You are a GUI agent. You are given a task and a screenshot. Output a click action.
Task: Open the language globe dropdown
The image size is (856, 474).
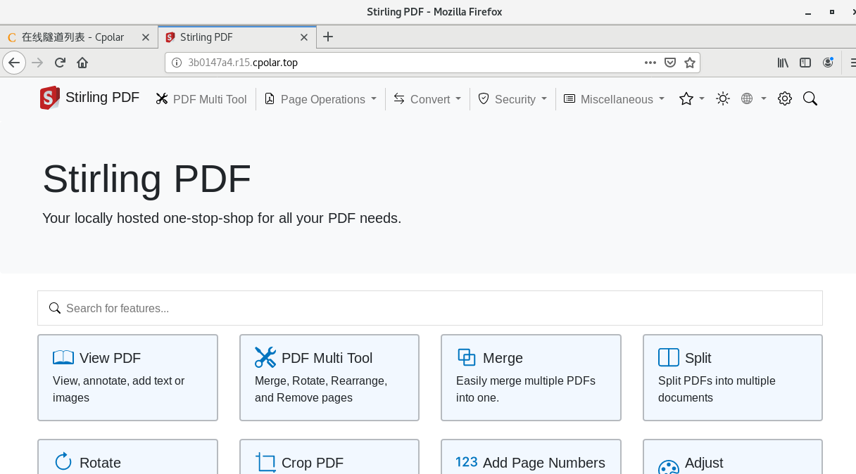pos(754,99)
